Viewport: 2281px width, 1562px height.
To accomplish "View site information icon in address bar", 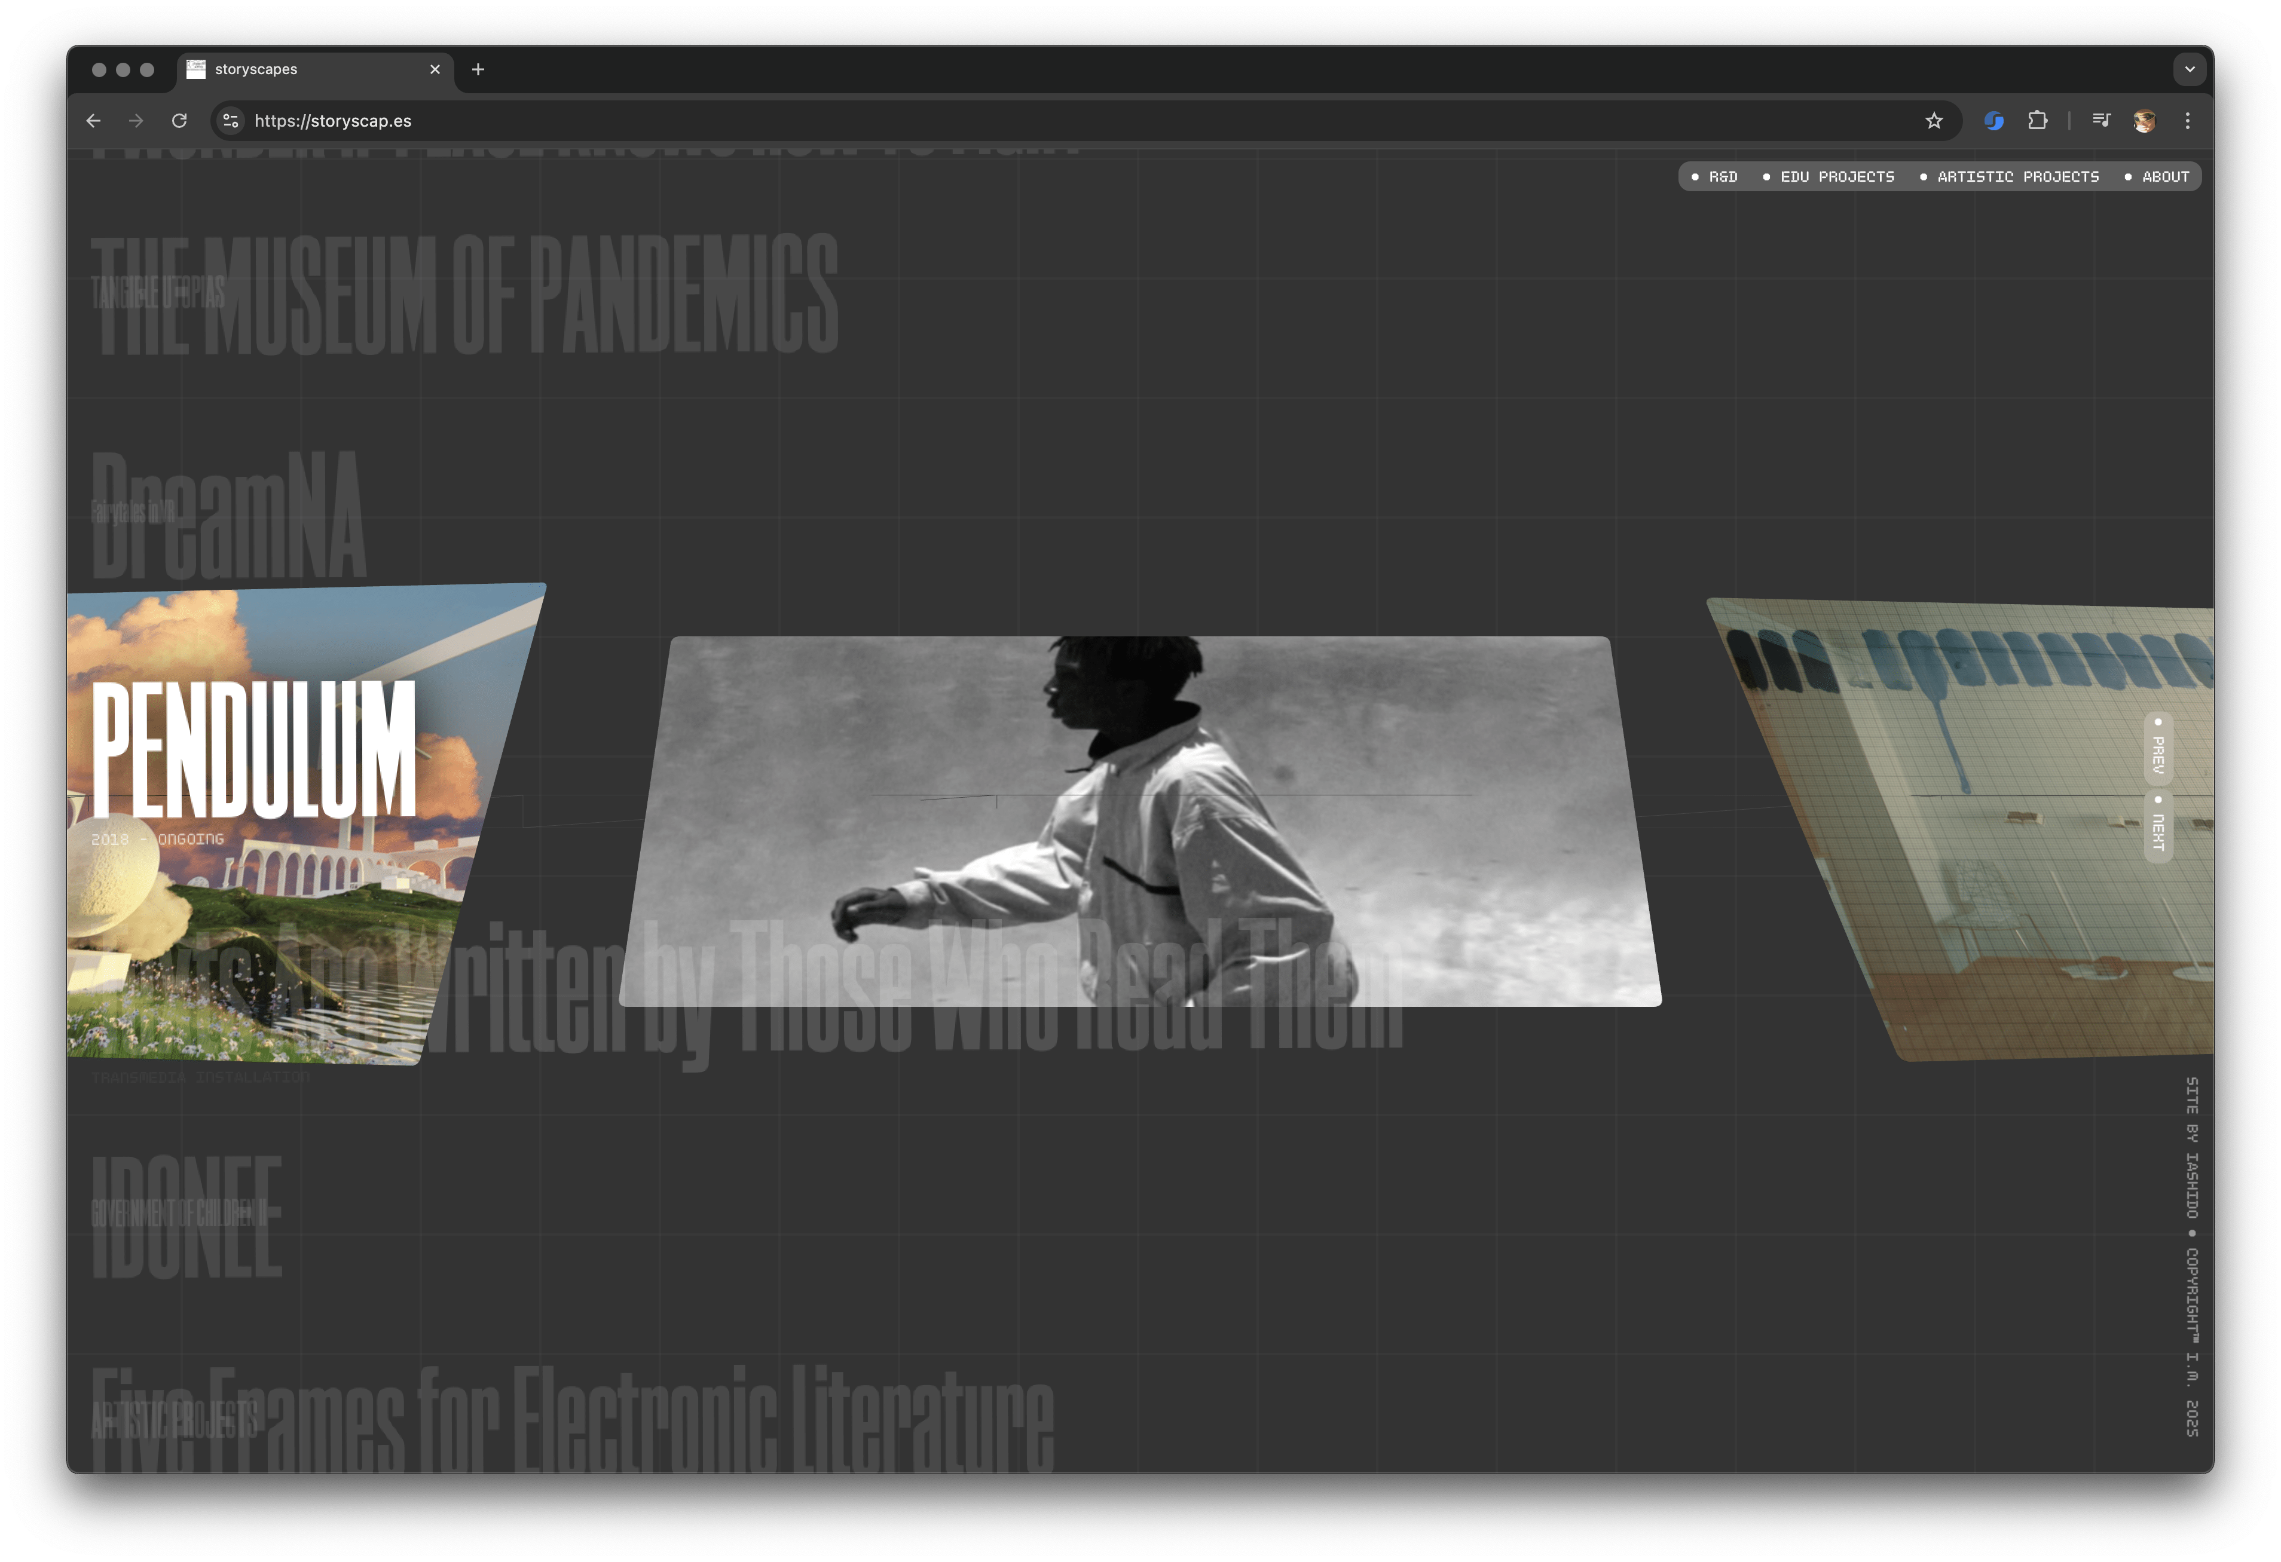I will click(231, 121).
